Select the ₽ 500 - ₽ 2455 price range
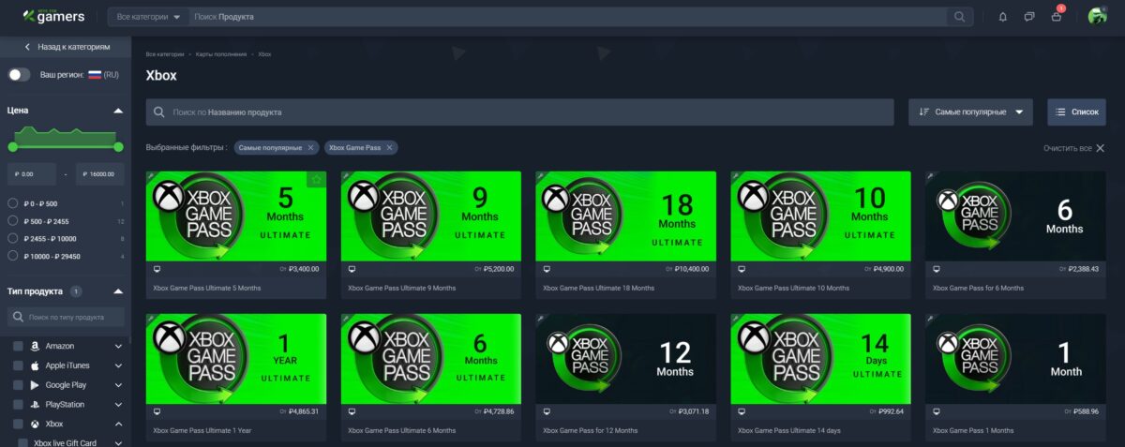Screen dimensions: 1125x447 (x=13, y=221)
